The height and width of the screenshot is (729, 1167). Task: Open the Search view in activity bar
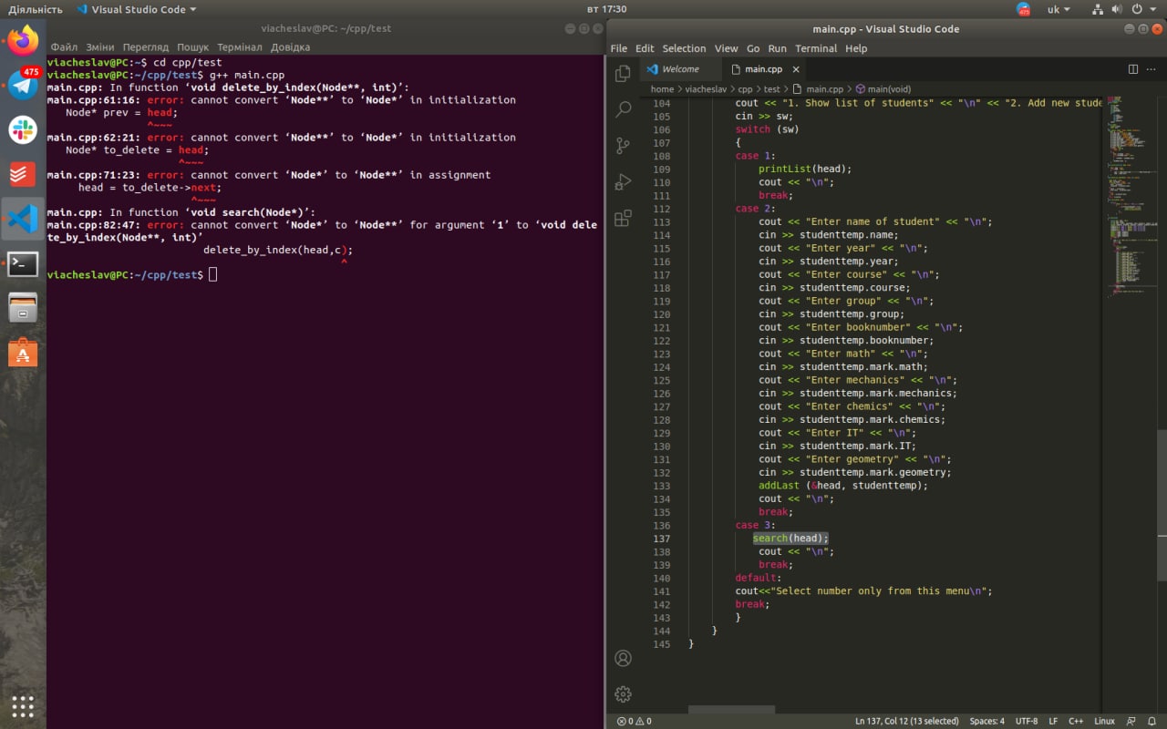coord(624,109)
